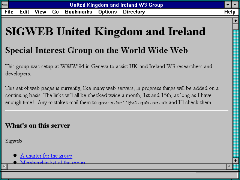Follow the 'A charter for the group' link
The image size is (240, 180).
click(x=46, y=156)
